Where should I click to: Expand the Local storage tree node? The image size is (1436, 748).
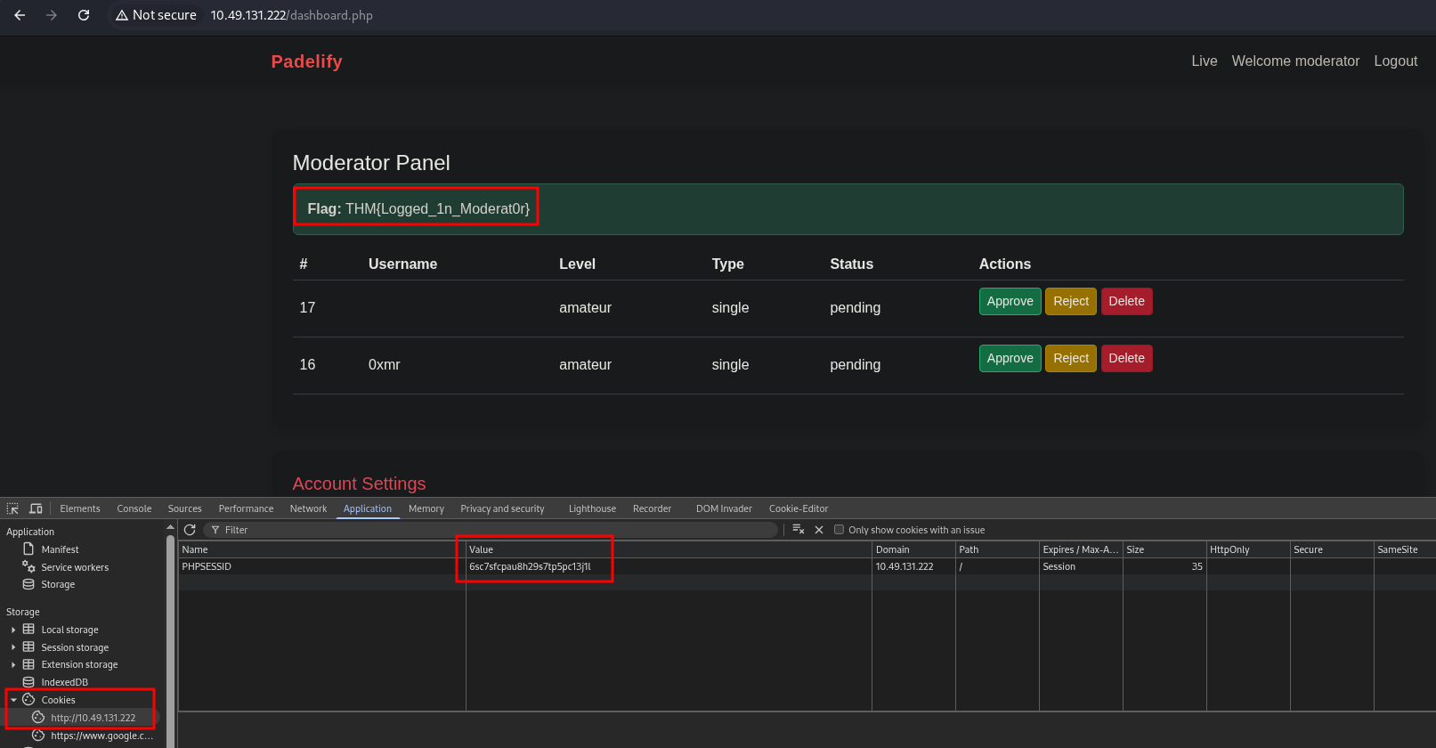(13, 630)
